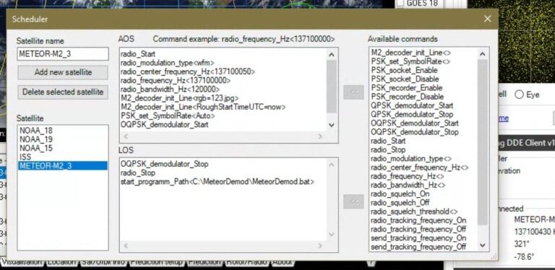Choose radio_frequency_Hz<> in Available commands
This screenshot has height=270, width=555.
coord(408,176)
